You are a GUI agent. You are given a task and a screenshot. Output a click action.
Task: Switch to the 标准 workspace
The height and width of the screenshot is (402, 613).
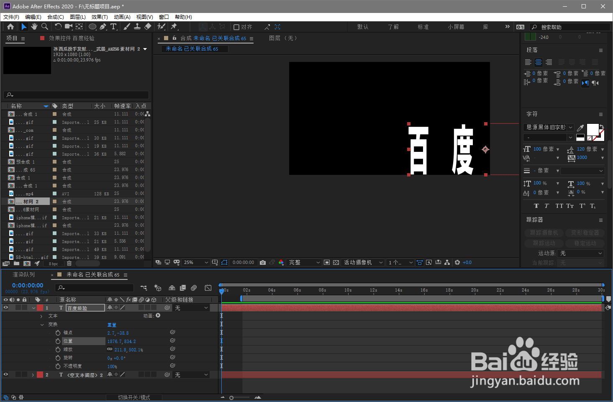pyautogui.click(x=423, y=27)
